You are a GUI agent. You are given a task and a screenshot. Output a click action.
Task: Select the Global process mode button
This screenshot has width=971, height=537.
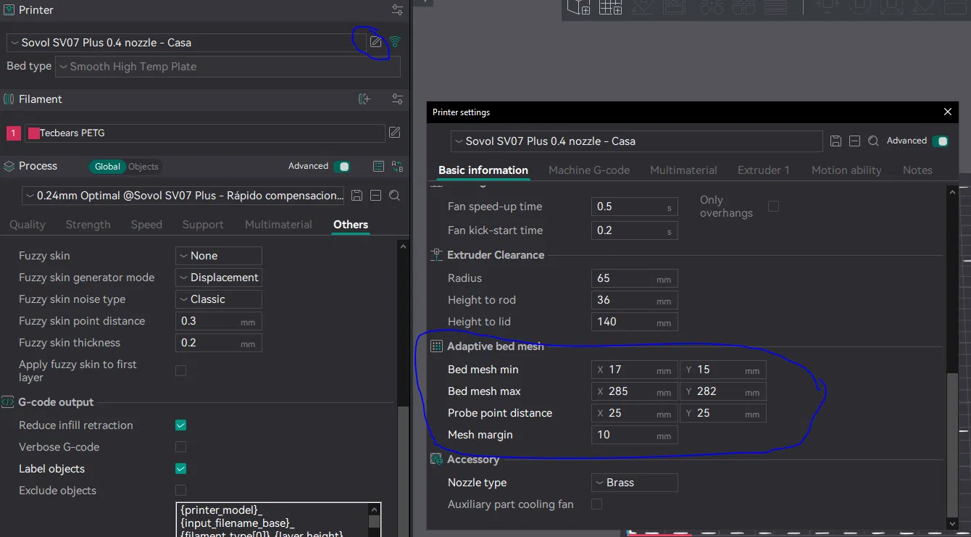pyautogui.click(x=107, y=167)
